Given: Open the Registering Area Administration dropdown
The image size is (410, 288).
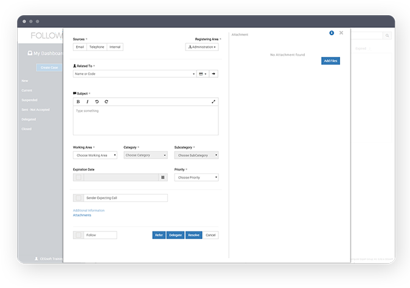Looking at the screenshot, I should tap(202, 47).
